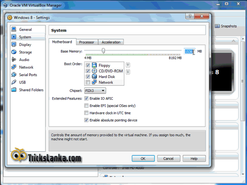This screenshot has width=247, height=185.
Task: Click the Floppy disk icon in boot order
Action: click(x=94, y=65)
